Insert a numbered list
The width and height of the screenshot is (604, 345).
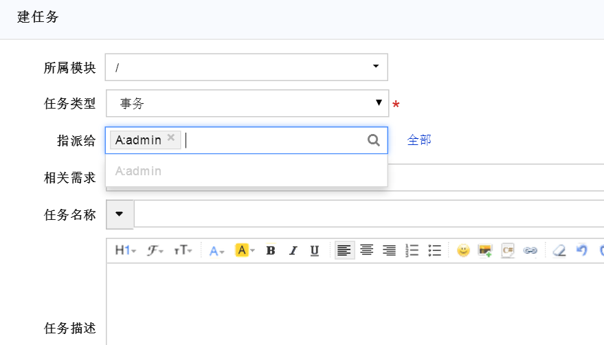click(x=412, y=251)
